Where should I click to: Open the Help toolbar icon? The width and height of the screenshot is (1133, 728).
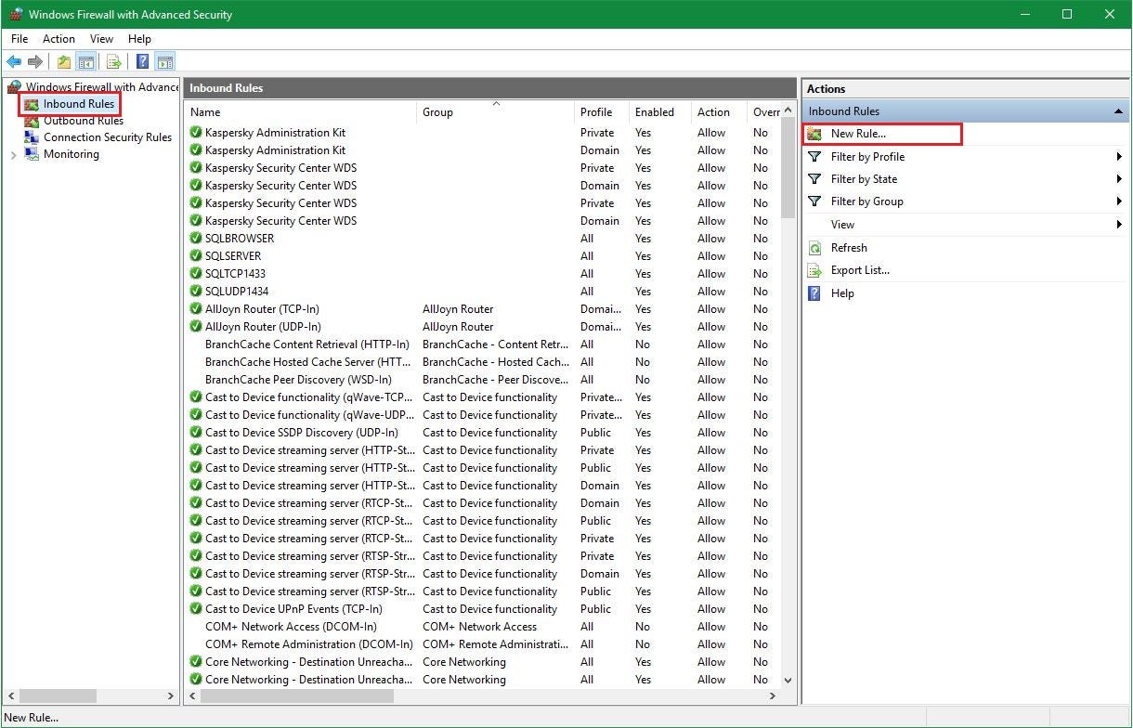coord(142,61)
